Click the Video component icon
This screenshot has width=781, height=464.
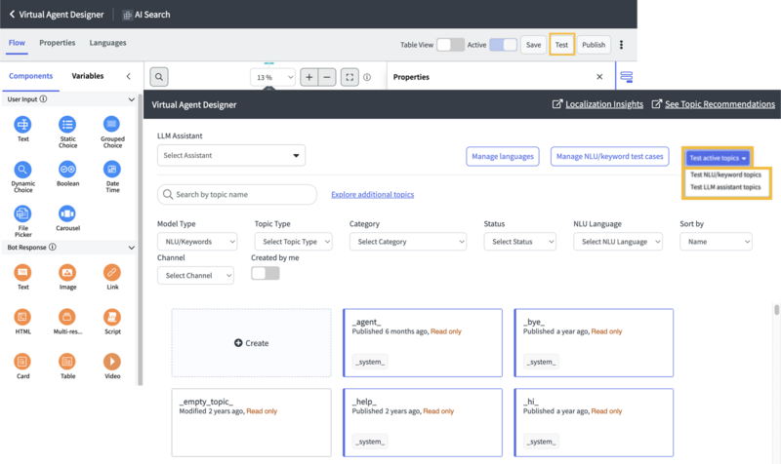tap(112, 362)
